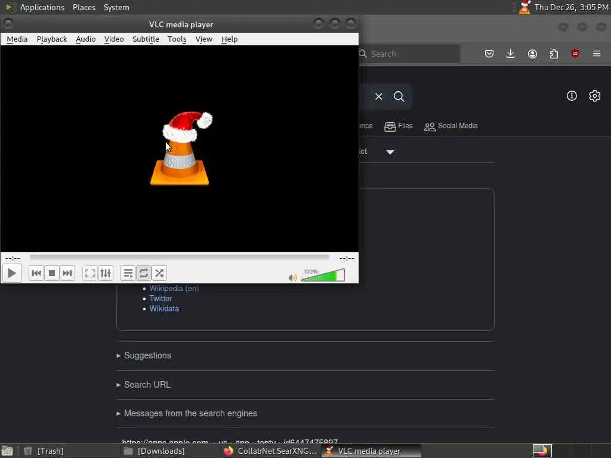
Task: Toggle loop mode in VLC
Action: [143, 273]
